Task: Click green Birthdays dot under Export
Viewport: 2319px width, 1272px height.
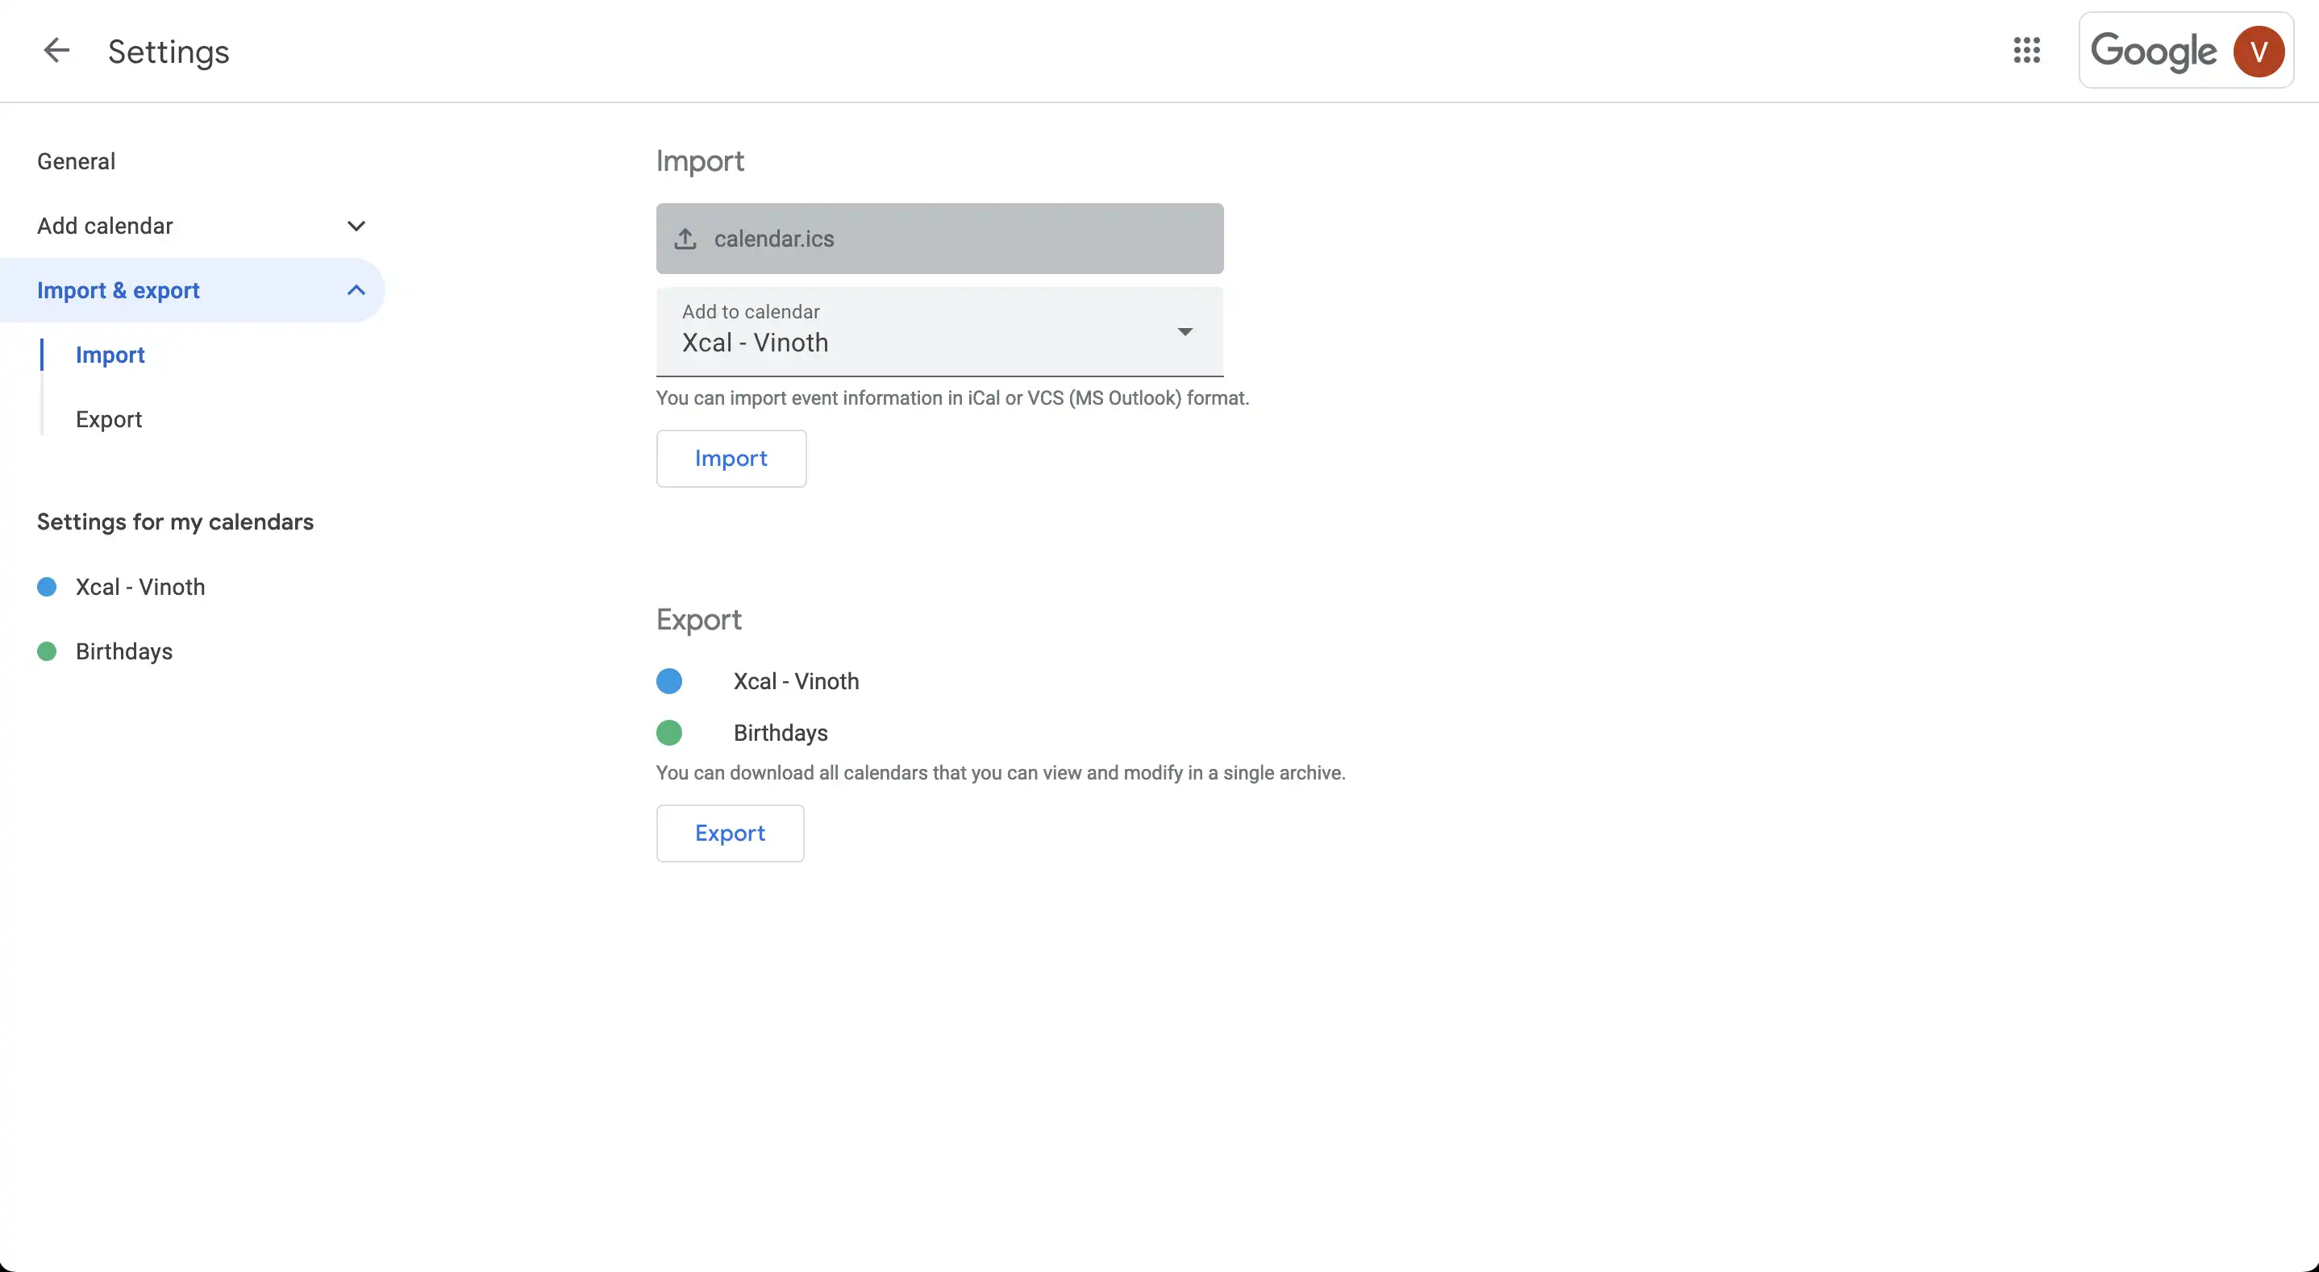Action: [x=669, y=733]
